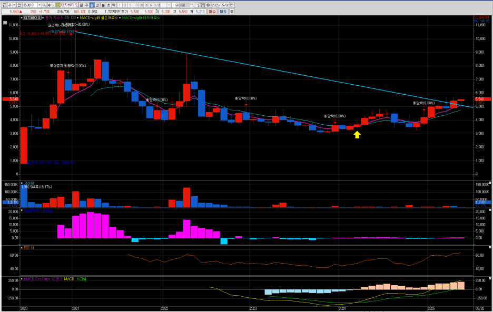Save chart with the floppy disk icon

click(x=203, y=5)
